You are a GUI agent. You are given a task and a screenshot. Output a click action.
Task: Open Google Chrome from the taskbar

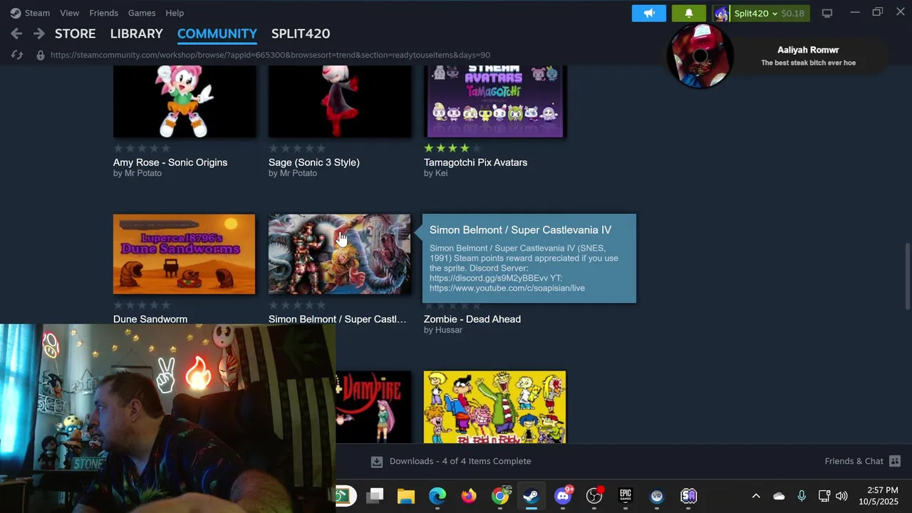click(500, 496)
